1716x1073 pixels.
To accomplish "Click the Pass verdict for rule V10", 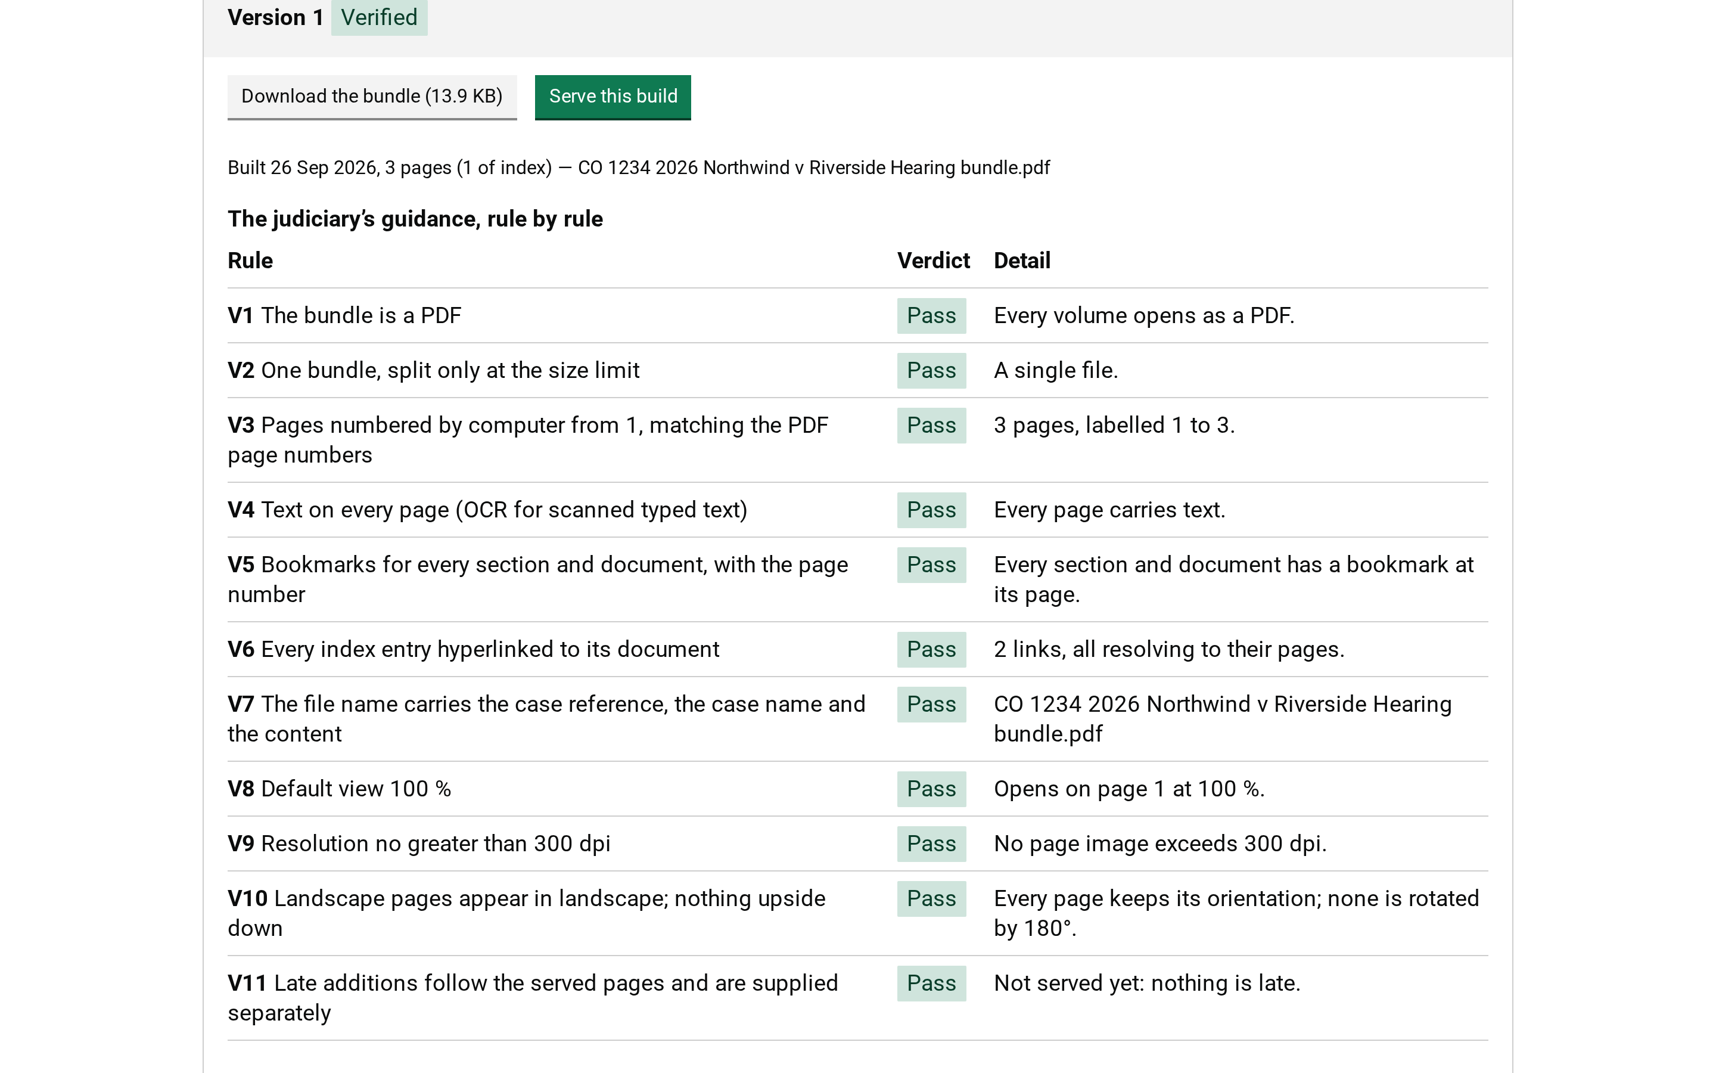I will [931, 898].
